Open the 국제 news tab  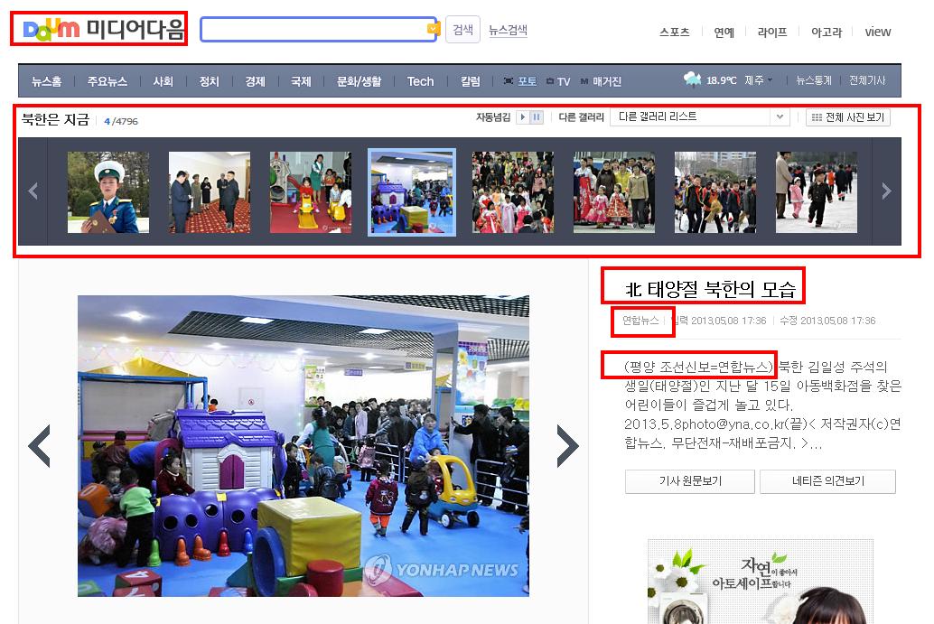tap(301, 81)
